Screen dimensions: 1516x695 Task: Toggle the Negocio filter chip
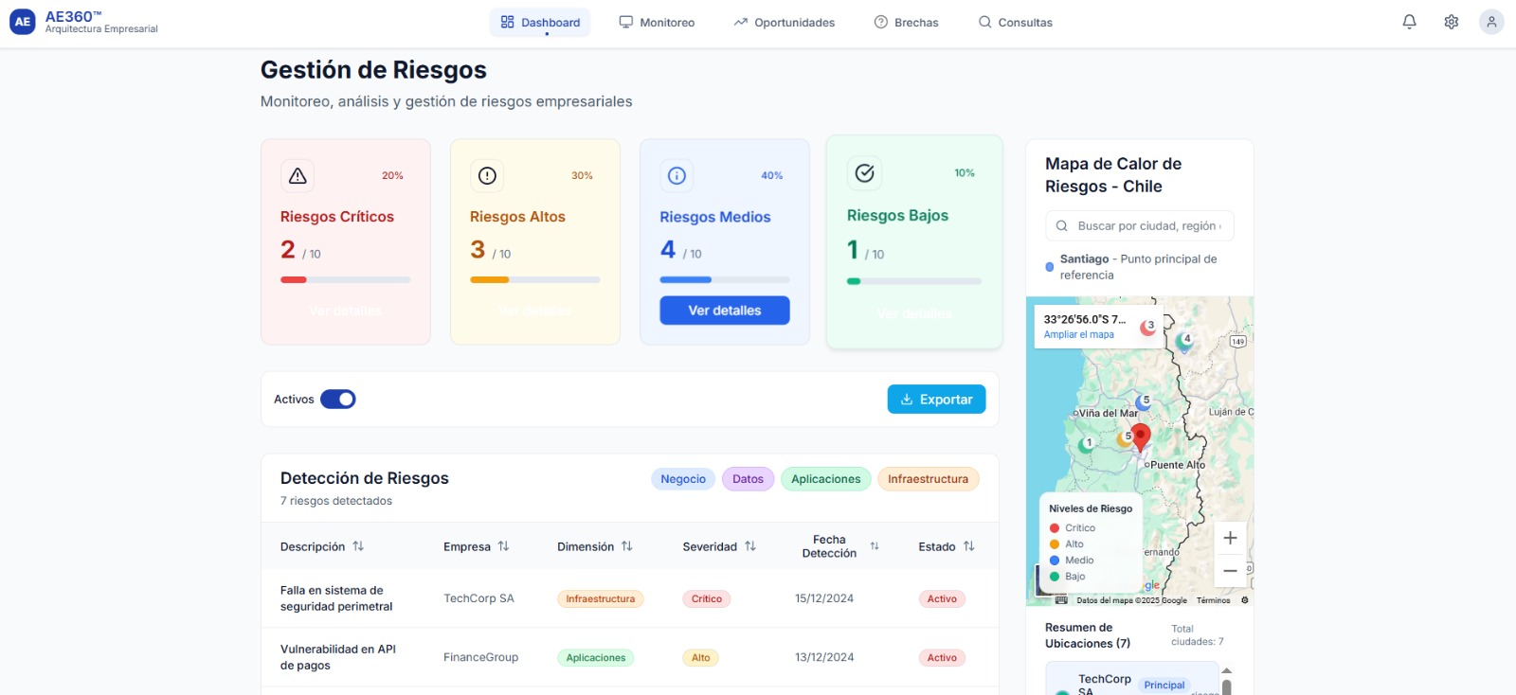click(683, 479)
